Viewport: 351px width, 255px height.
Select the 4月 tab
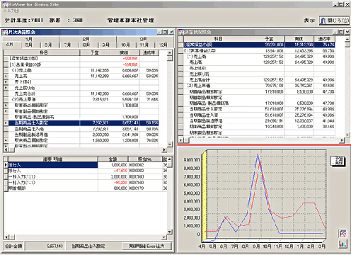click(x=10, y=45)
